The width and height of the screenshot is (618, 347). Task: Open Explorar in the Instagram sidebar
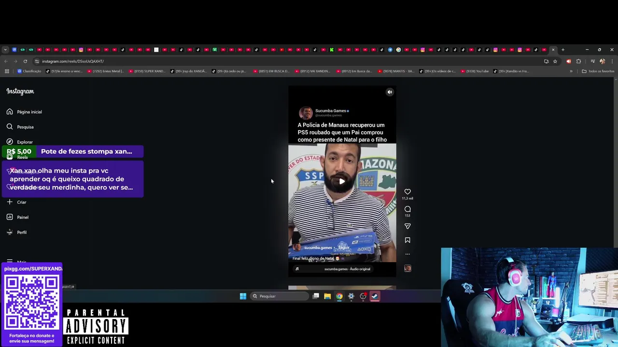[20, 142]
